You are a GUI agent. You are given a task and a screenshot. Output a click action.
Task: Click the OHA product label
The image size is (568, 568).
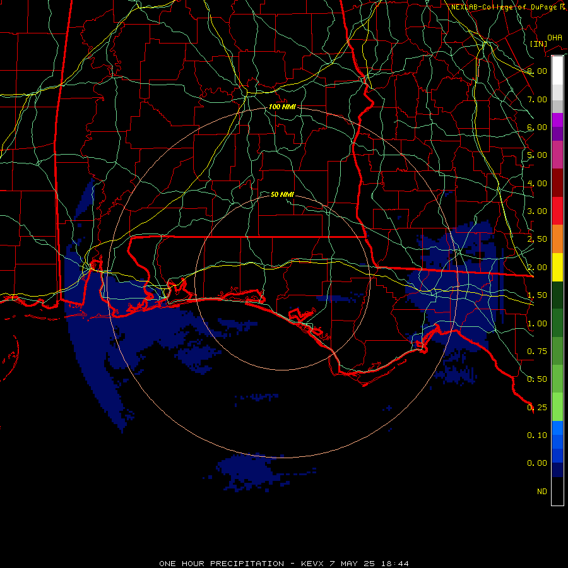coord(555,38)
